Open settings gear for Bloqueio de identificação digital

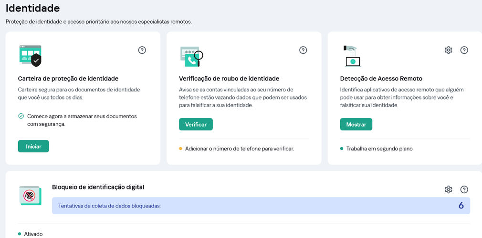coord(449,189)
